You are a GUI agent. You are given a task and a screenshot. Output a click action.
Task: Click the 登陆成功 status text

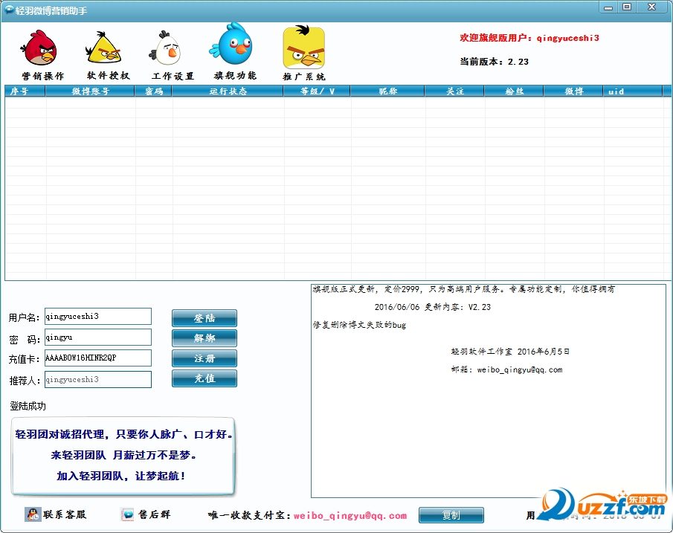tap(28, 406)
